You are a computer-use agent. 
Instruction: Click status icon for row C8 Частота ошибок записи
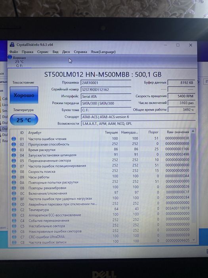pyautogui.click(x=14, y=242)
